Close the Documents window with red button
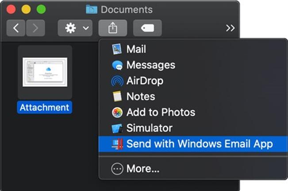 click(11, 9)
